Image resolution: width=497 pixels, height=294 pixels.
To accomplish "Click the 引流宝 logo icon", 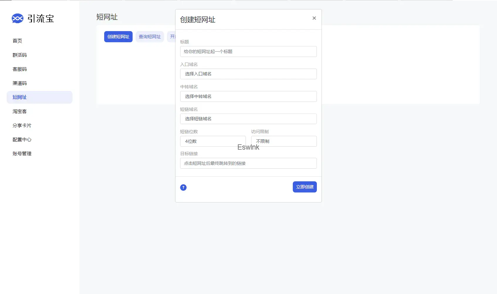I will pyautogui.click(x=17, y=18).
